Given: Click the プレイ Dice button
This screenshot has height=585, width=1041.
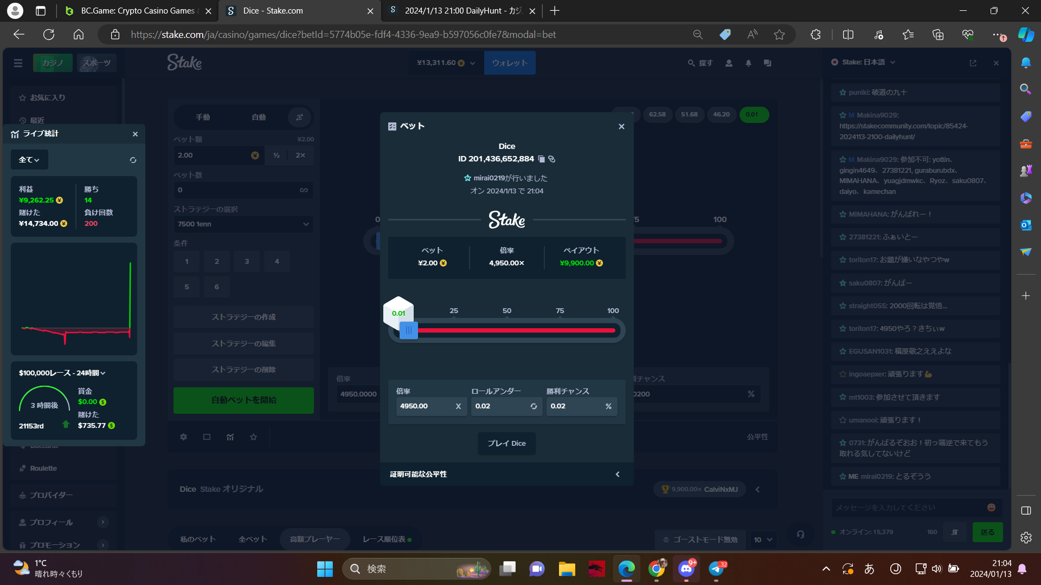Looking at the screenshot, I should point(506,443).
